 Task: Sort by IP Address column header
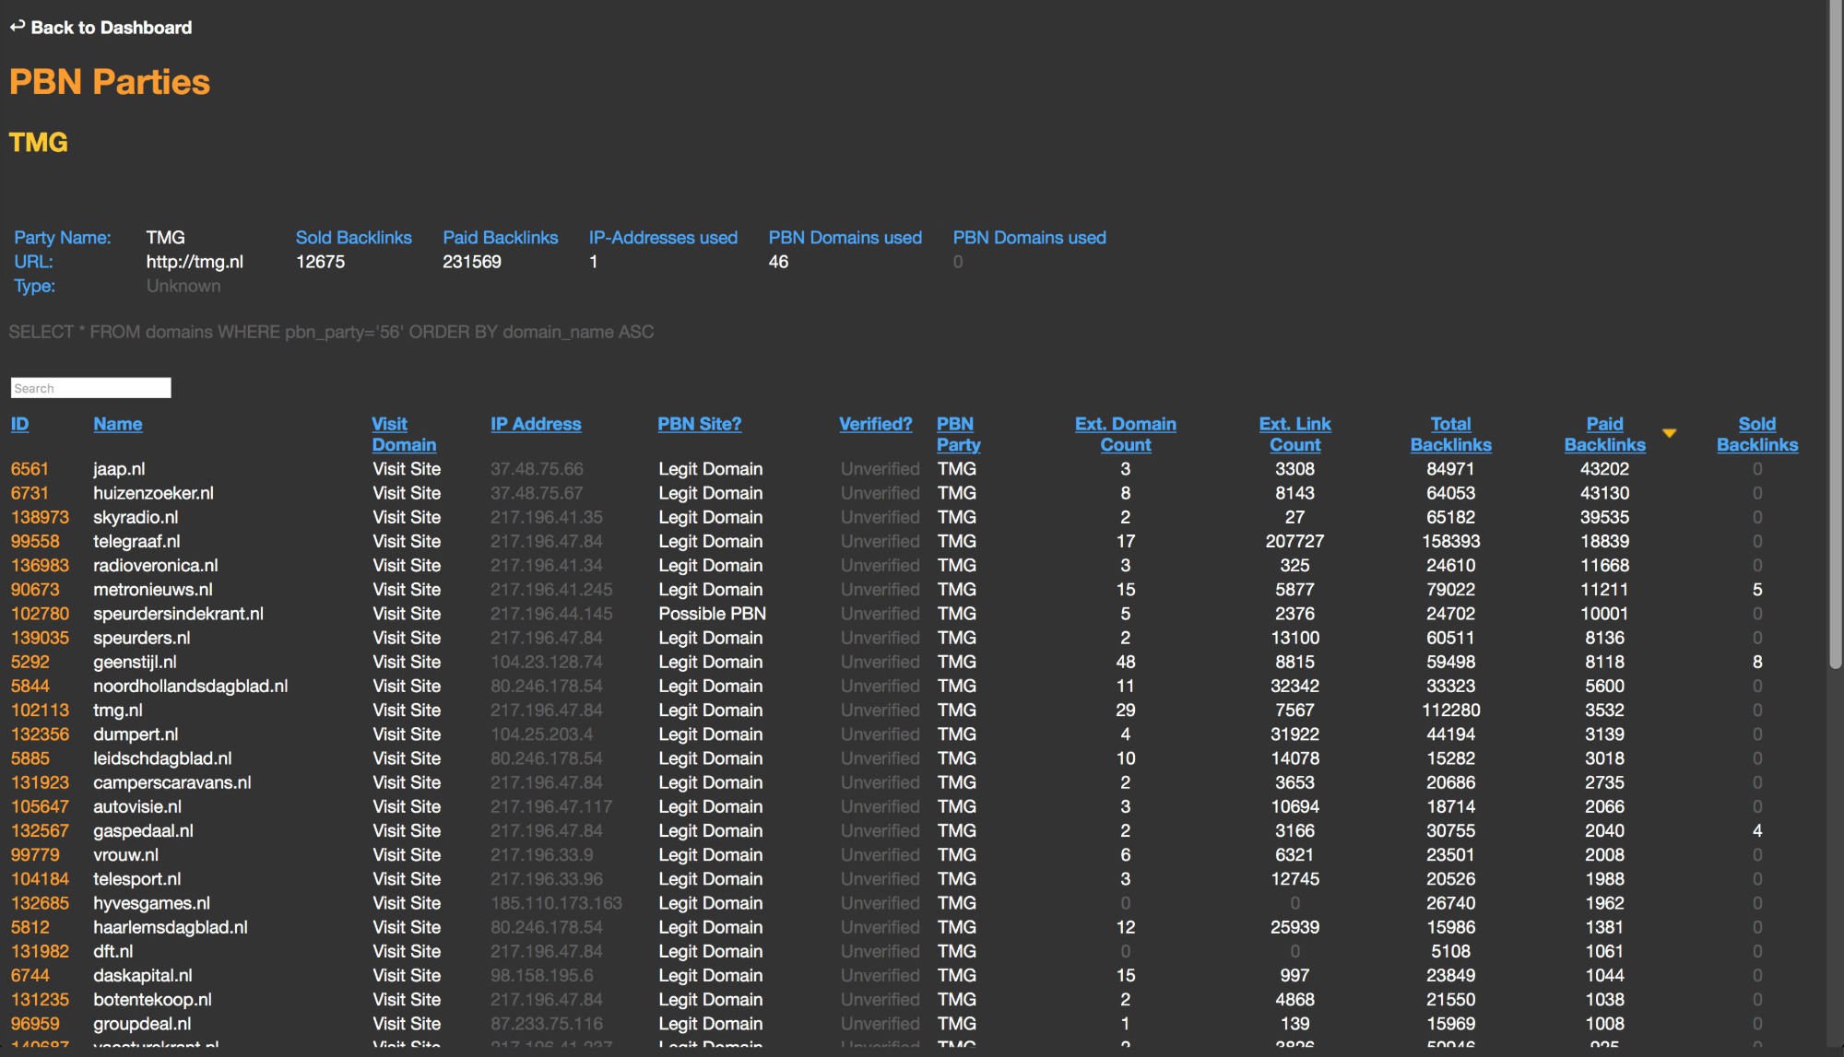(536, 424)
